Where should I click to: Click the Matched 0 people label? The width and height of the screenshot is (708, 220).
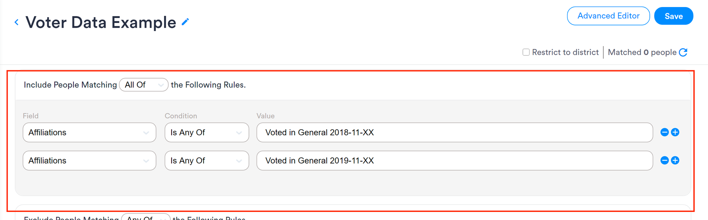pos(641,52)
